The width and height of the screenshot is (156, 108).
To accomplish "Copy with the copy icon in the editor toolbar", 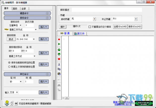I will pyautogui.click(x=59, y=69).
